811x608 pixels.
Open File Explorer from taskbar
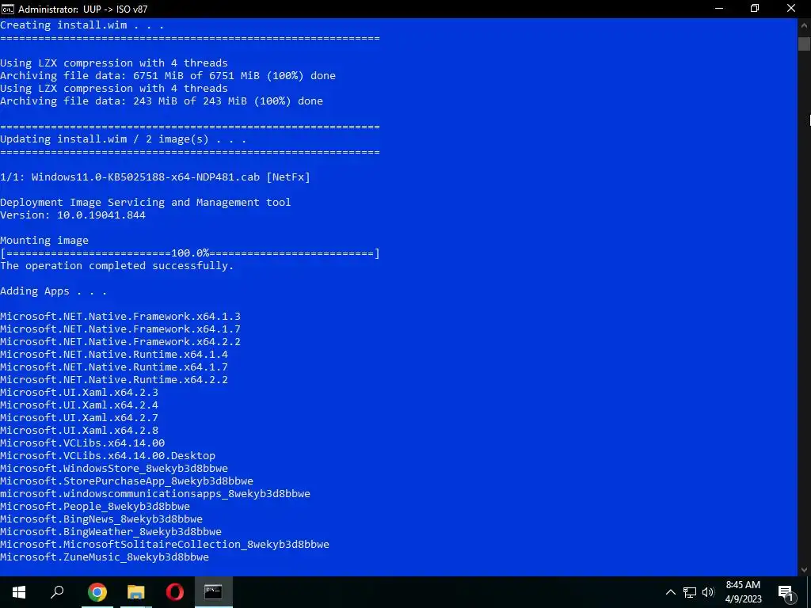click(135, 592)
